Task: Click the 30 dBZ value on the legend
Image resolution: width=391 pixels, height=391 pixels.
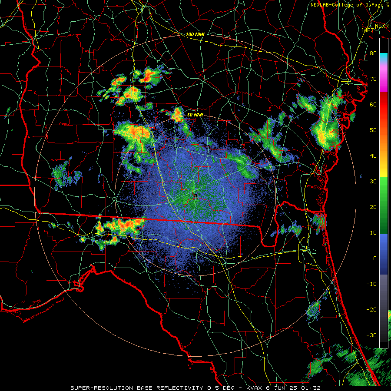Action: pyautogui.click(x=373, y=182)
